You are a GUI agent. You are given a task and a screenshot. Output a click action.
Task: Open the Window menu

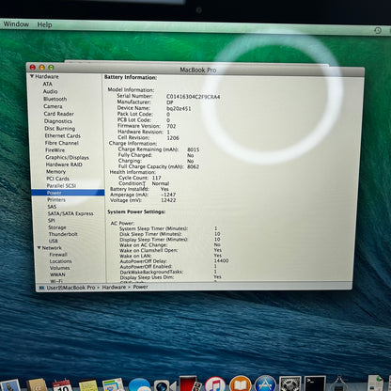click(x=16, y=24)
